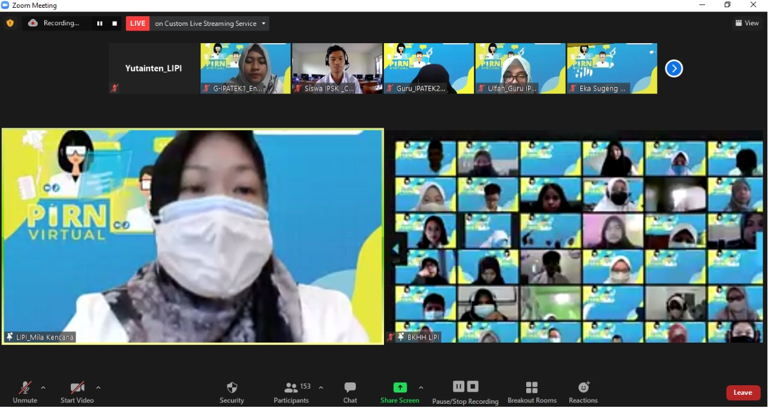768x408 pixels.
Task: Open the Security options
Action: 232,392
